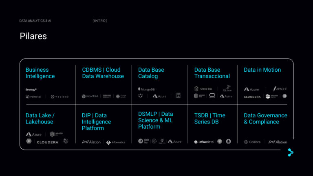The height and width of the screenshot is (176, 313).
Task: Select the Azure logo under Data Lake / Lakehouse
Action: (34, 134)
